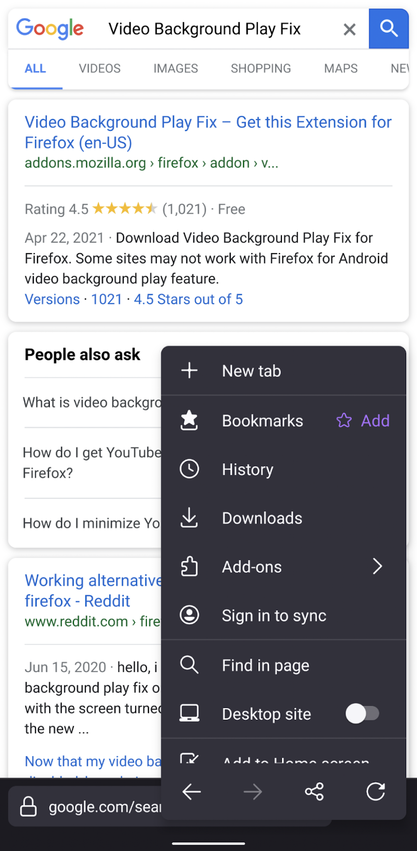417x851 pixels.
Task: Expand the 'How do I get YouTube' question
Action: pos(92,463)
